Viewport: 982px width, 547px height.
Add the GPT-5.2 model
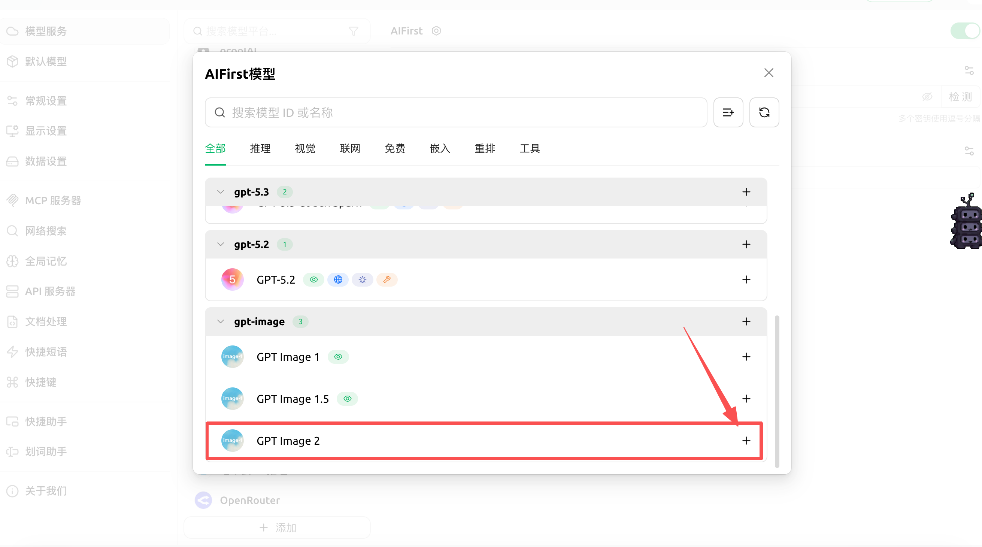[x=746, y=279]
